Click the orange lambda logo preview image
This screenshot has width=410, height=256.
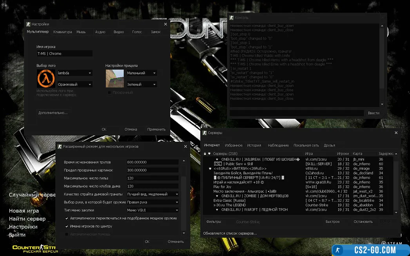coord(46,78)
